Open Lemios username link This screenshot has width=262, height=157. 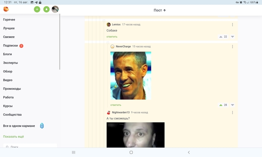[116, 25]
